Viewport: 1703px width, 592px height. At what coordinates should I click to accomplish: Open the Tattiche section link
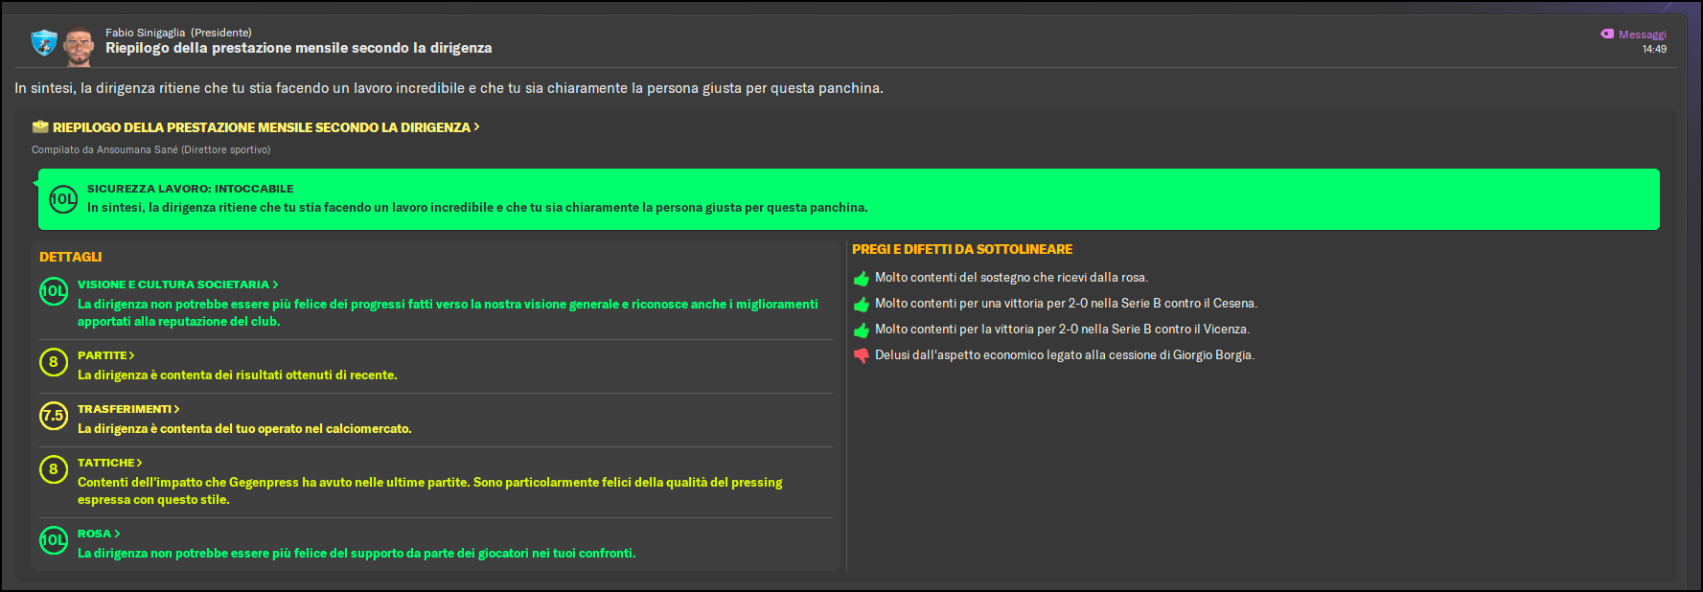pos(109,463)
